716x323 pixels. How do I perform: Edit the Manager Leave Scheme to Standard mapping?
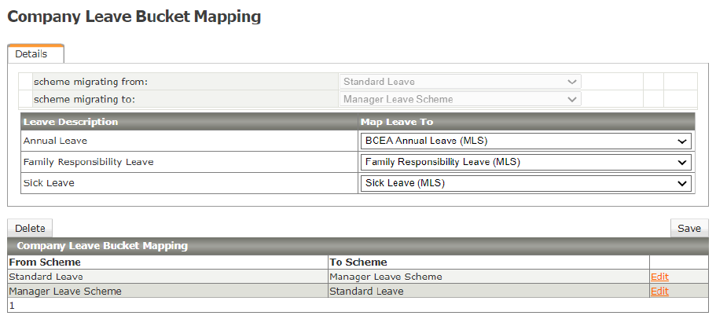click(x=659, y=292)
